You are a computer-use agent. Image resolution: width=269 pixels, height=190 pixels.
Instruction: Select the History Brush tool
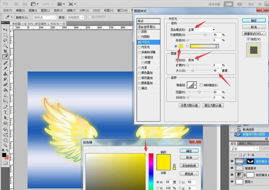click(5, 79)
